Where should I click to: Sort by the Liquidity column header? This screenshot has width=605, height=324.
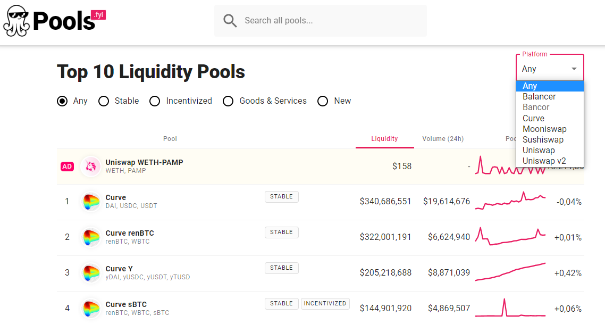coord(384,139)
